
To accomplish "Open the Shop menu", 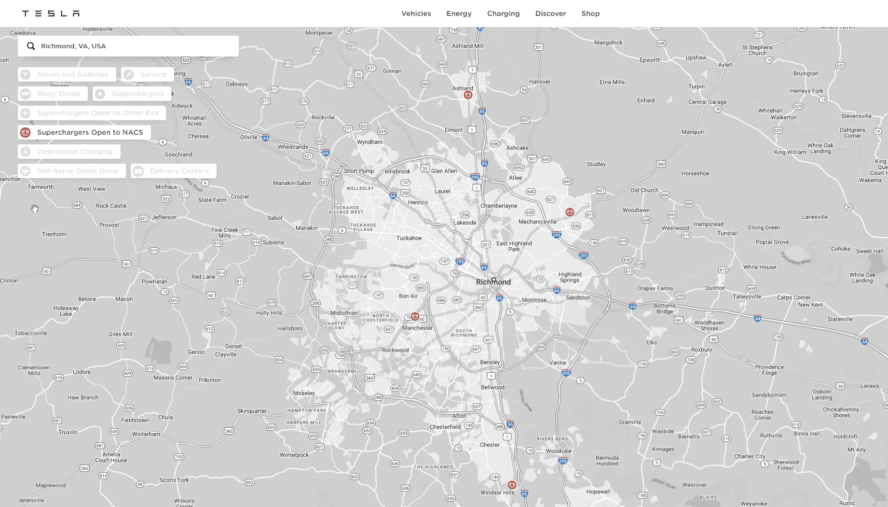I will point(590,14).
